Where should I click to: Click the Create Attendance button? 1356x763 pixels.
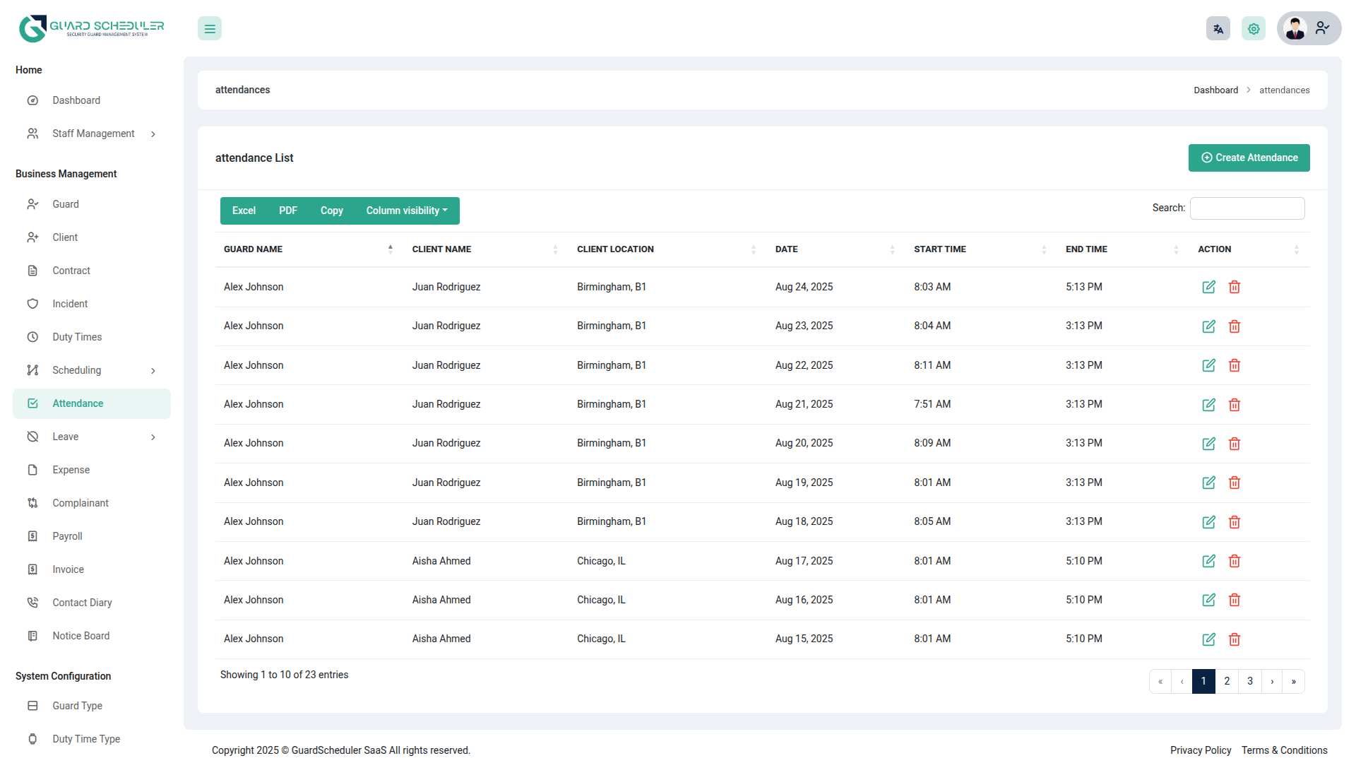(1249, 158)
